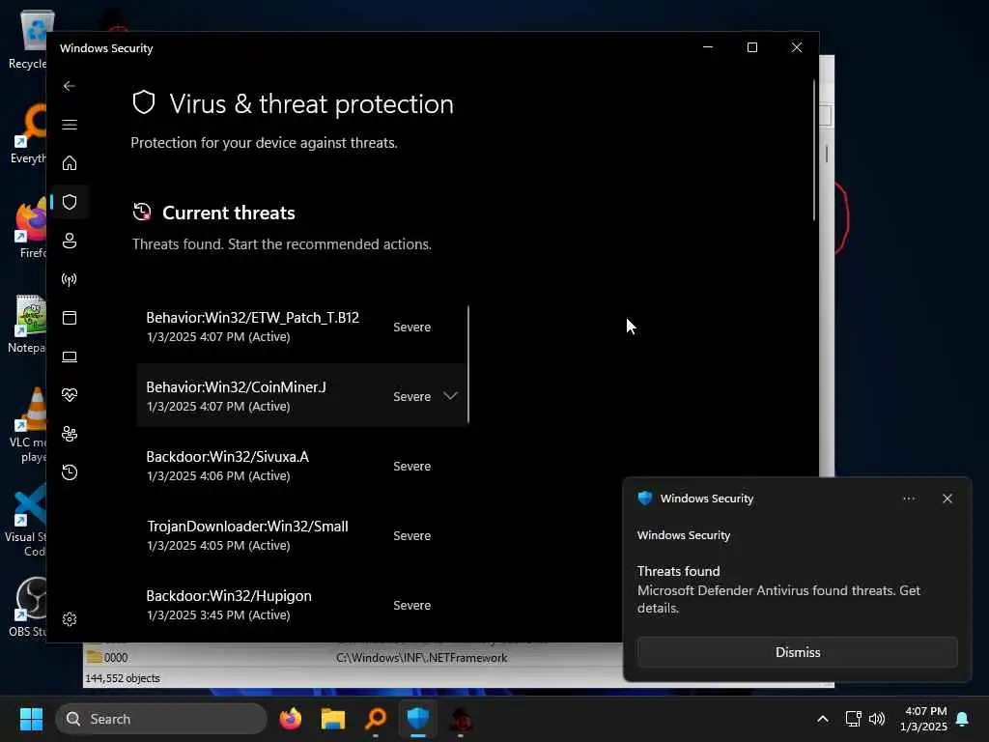
Task: Show hidden system tray icons
Action: [823, 719]
